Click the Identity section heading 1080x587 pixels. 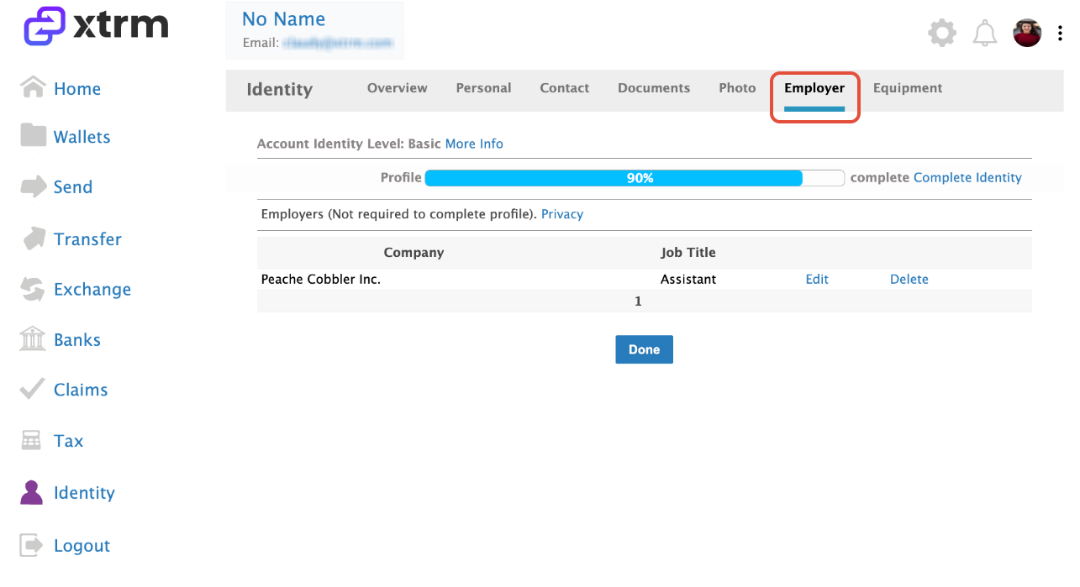pyautogui.click(x=279, y=90)
